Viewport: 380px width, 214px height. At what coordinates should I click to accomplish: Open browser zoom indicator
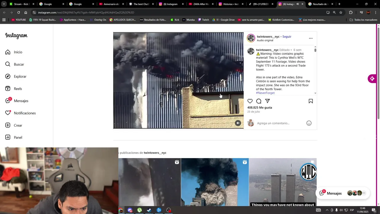(x=334, y=12)
